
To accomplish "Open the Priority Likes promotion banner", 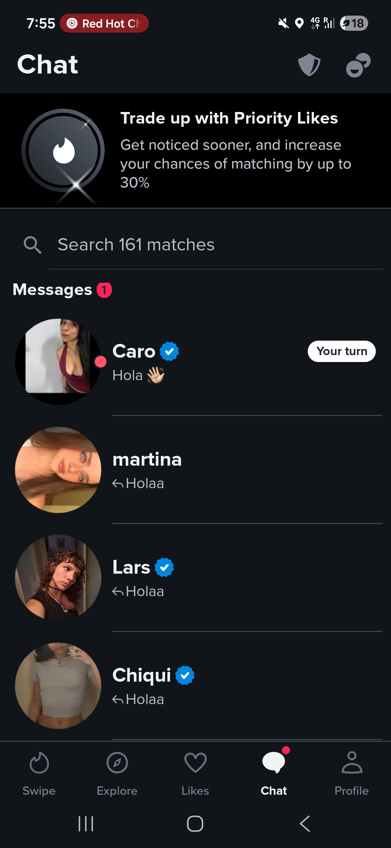I will (x=195, y=150).
